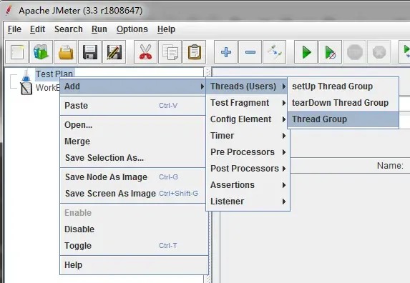
Task: Click the Save floppy disk icon
Action: coord(89,52)
